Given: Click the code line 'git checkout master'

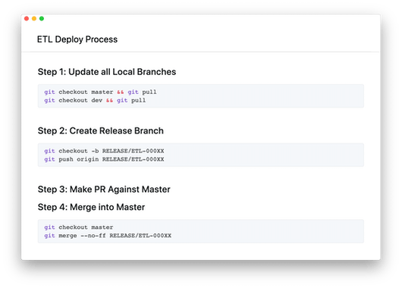Looking at the screenshot, I should point(79,227).
